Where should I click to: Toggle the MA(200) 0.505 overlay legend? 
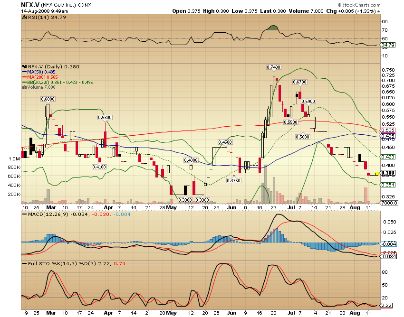[x=41, y=77]
